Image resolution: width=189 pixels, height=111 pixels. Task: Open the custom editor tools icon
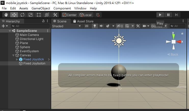click(55, 15)
